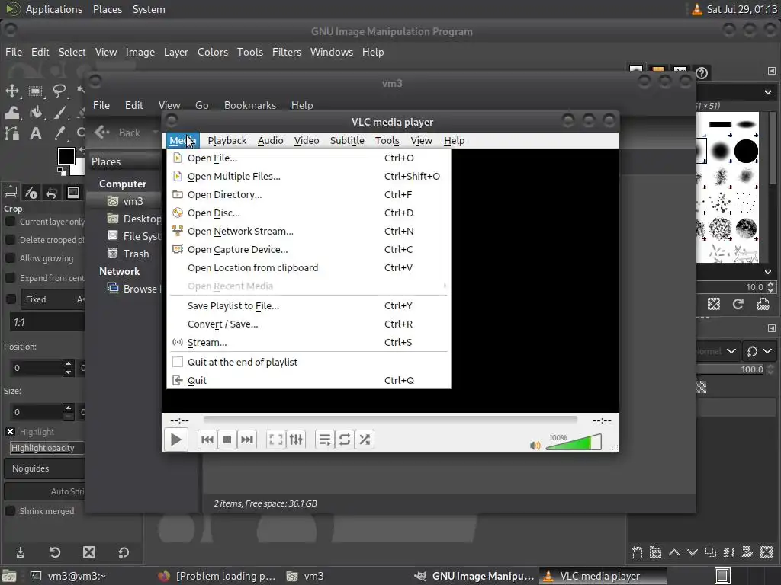781x585 pixels.
Task: Click VLC previous media button
Action: [x=207, y=440]
